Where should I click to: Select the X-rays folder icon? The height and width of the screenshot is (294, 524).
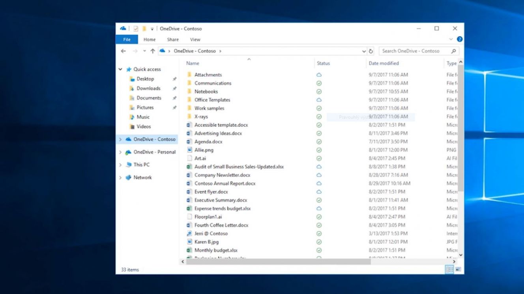pos(189,116)
